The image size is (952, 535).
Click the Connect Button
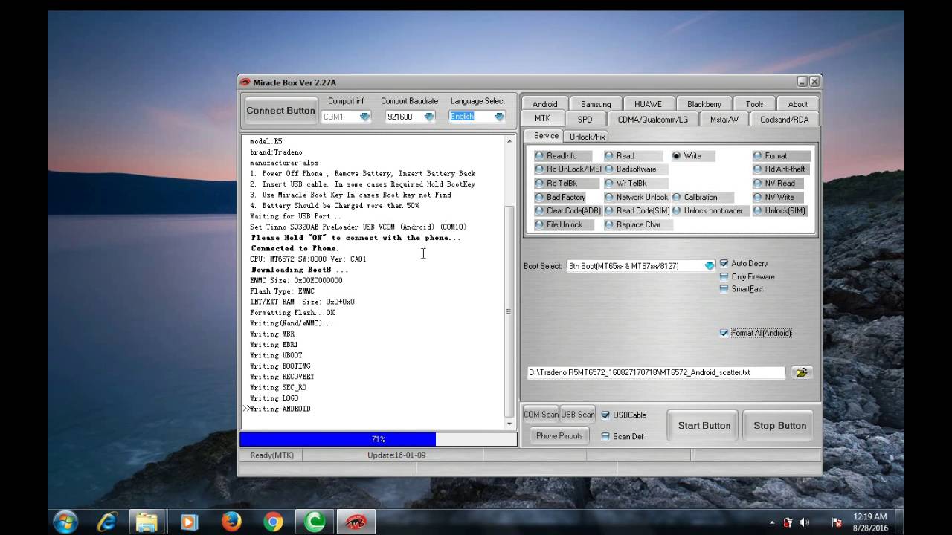(x=280, y=111)
